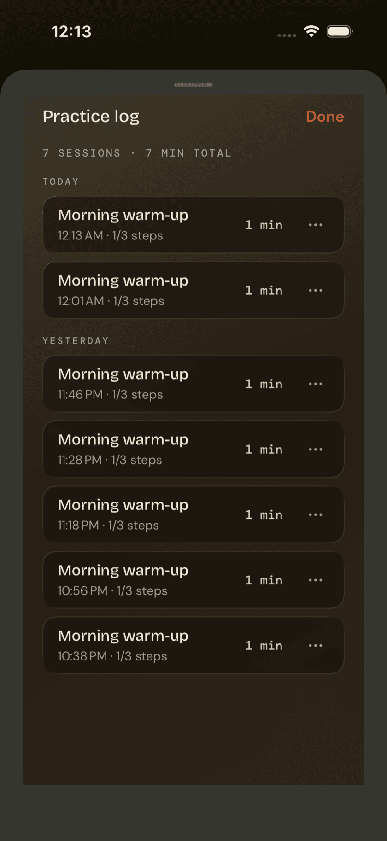Open the 12:01 AM Morning warm-up entry
Screen dimensions: 387x841
point(193,290)
